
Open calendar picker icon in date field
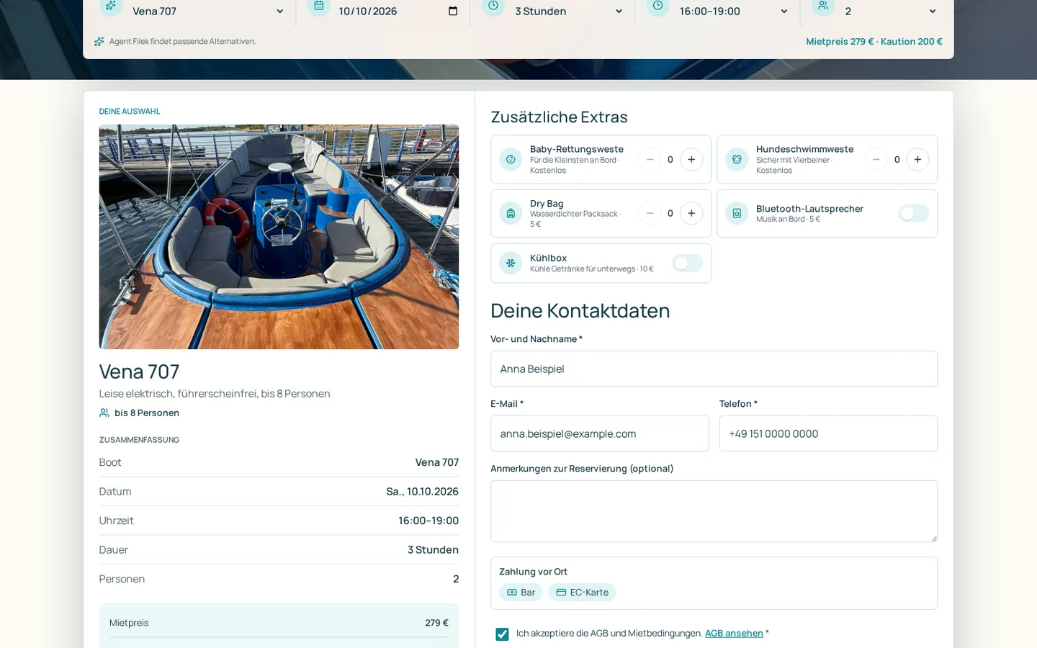[x=453, y=11]
